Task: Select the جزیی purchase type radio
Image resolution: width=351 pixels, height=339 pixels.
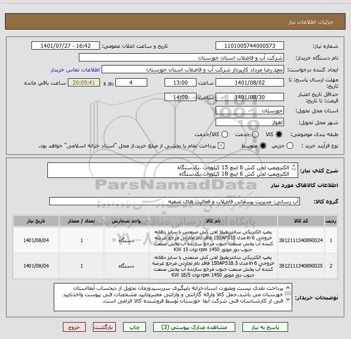Action: (x=290, y=146)
